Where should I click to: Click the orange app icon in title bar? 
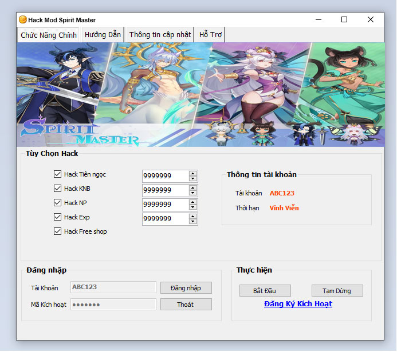pos(23,19)
